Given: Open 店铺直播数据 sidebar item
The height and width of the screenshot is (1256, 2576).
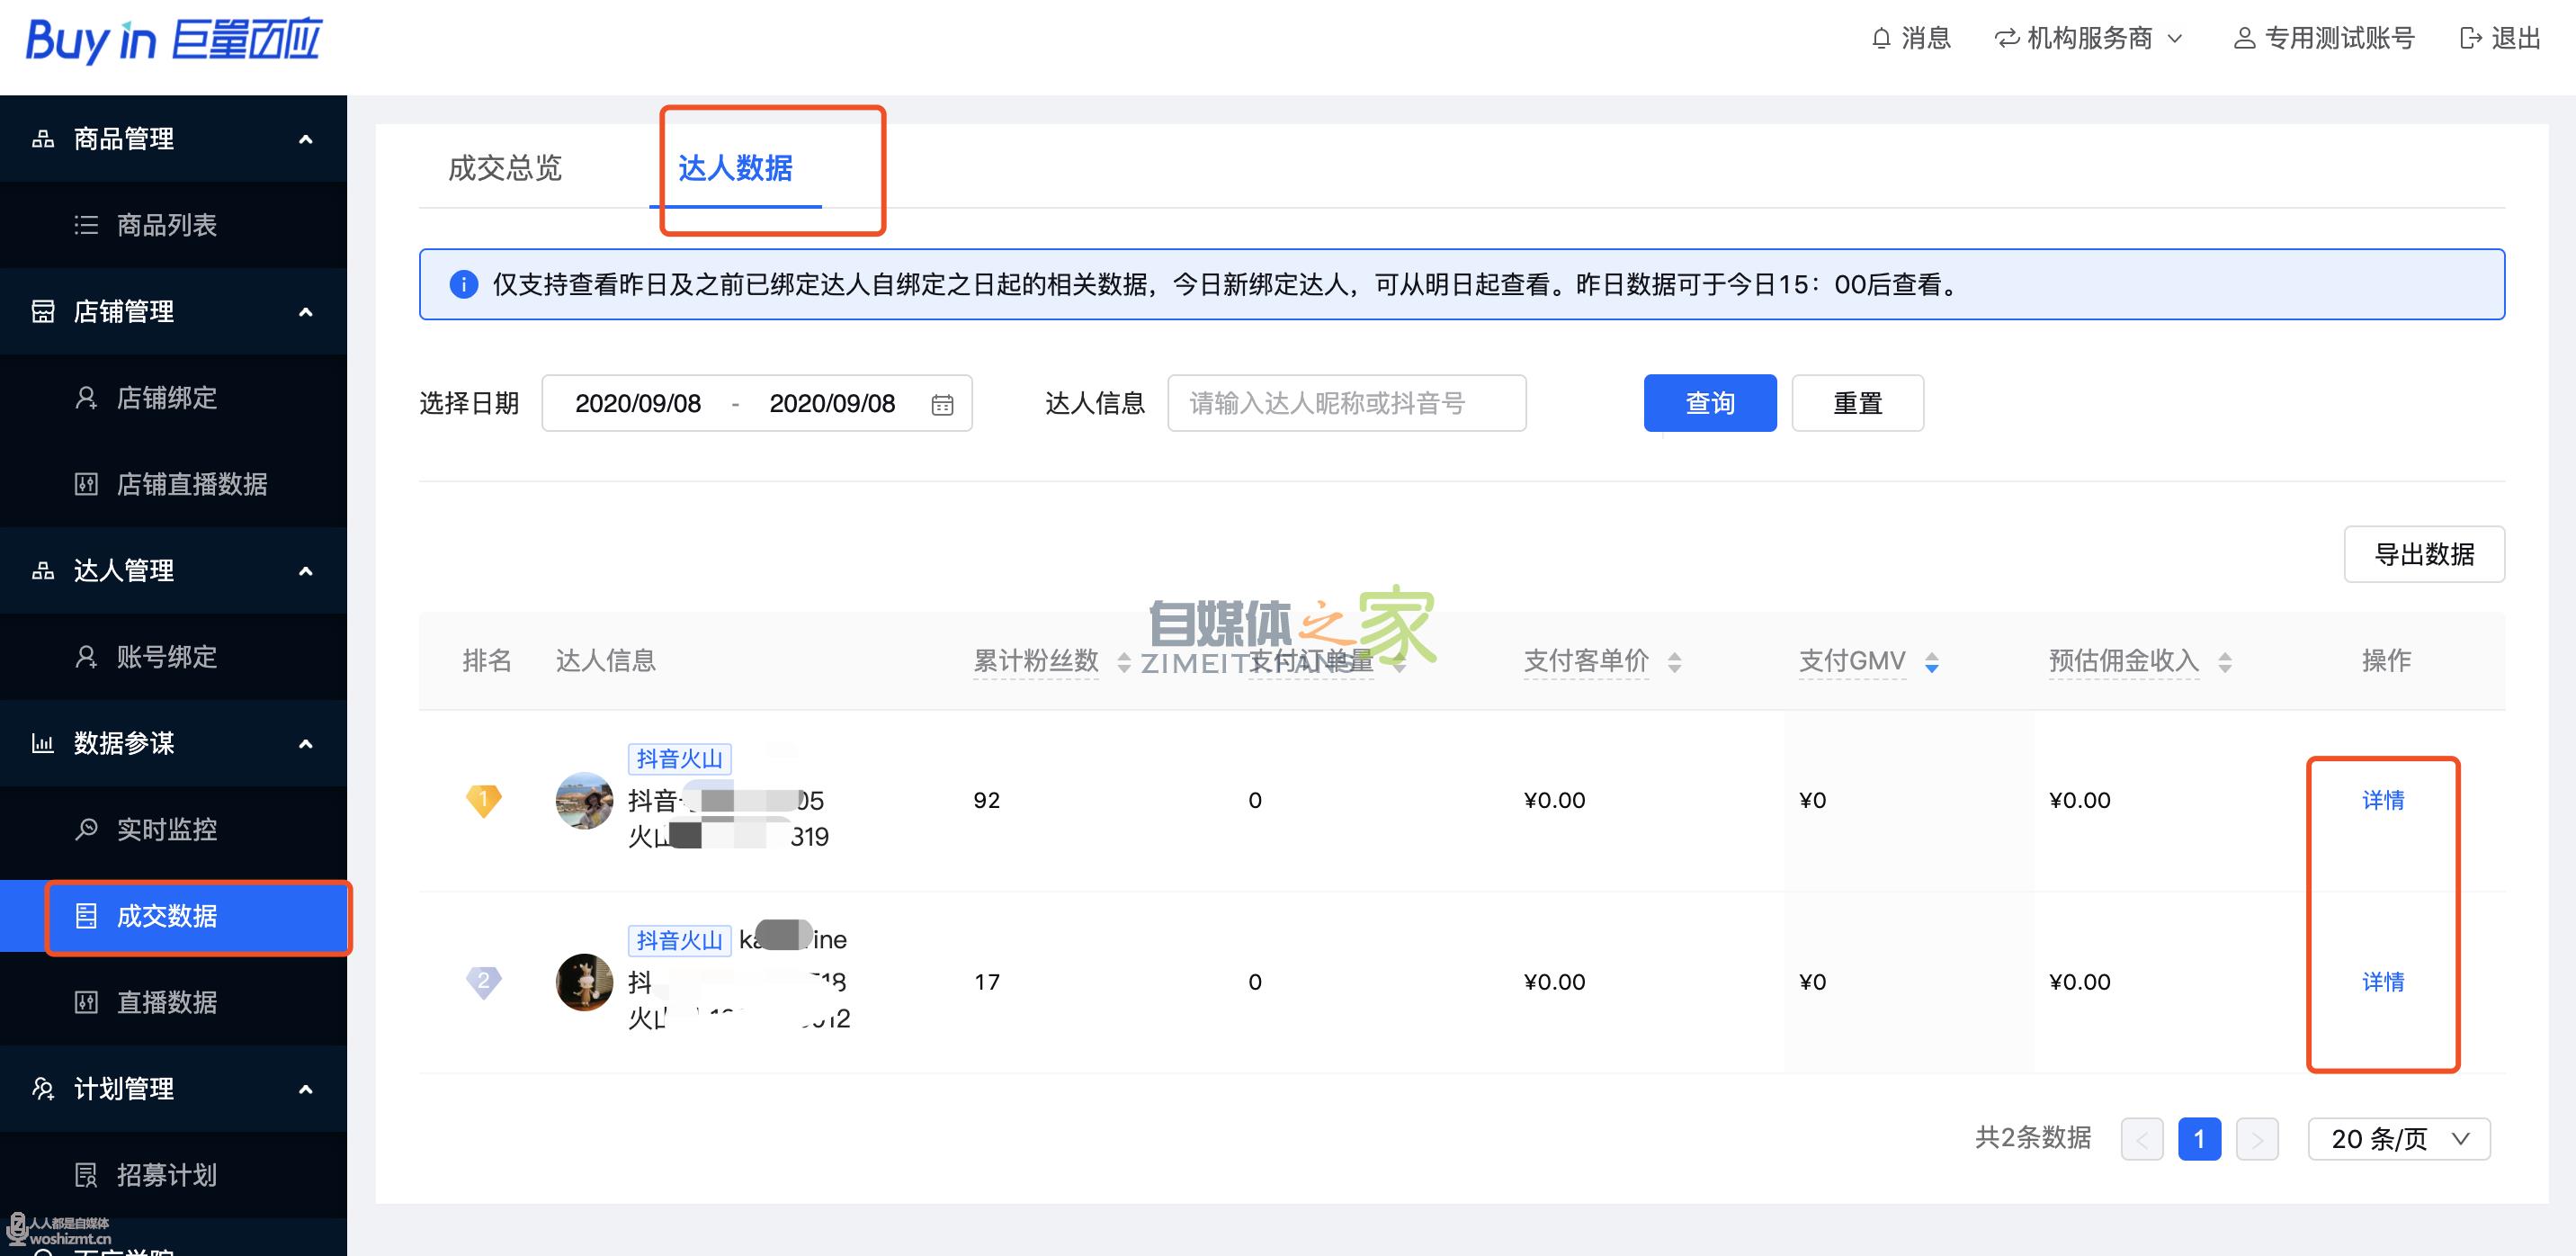Looking at the screenshot, I should pyautogui.click(x=191, y=484).
